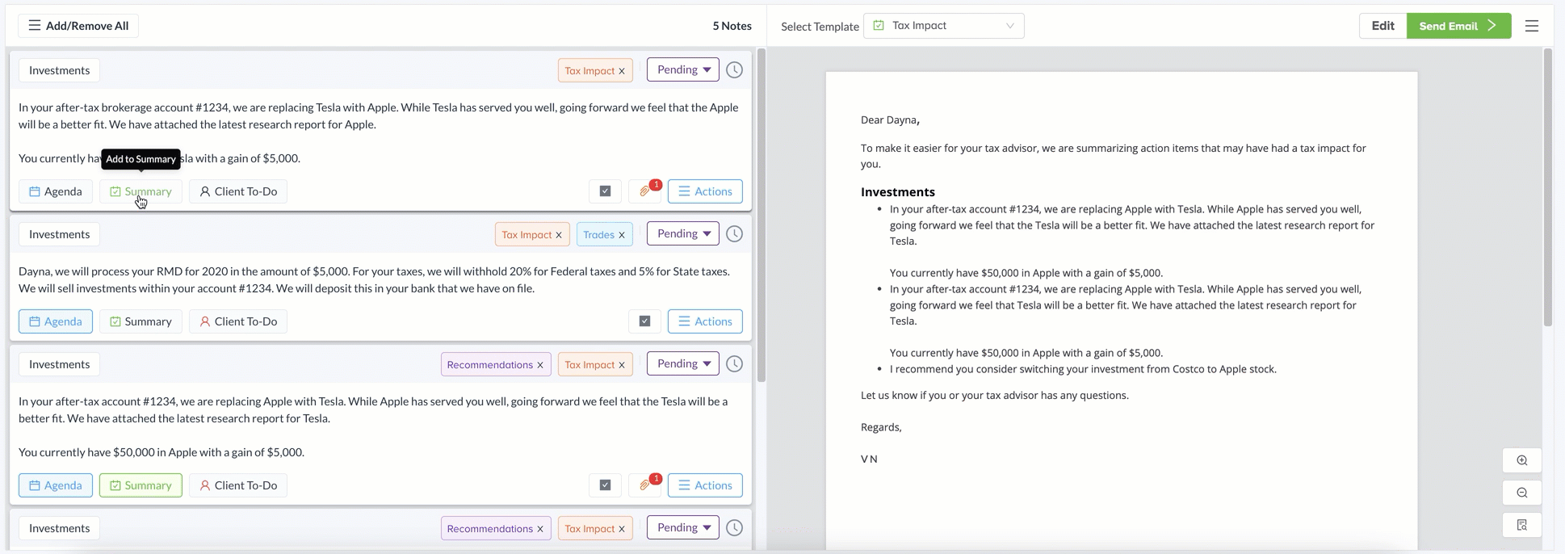
Task: Remove Tax Impact tag from third note
Action: tap(622, 365)
